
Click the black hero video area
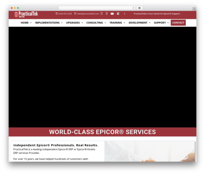pyautogui.click(x=102, y=77)
